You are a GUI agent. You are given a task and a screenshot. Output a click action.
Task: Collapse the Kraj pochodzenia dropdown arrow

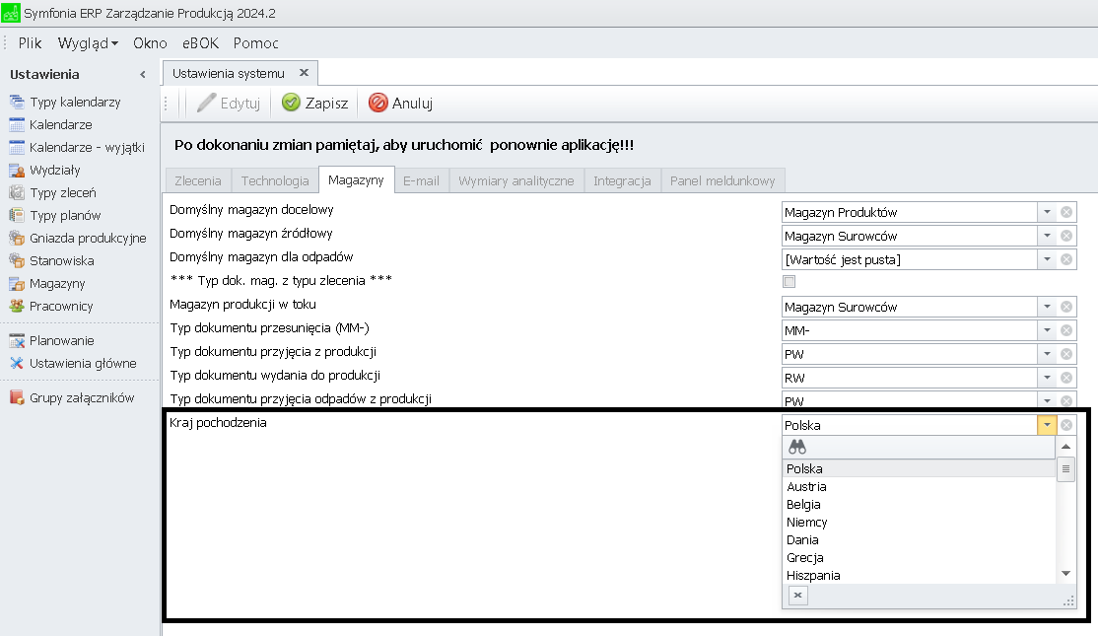point(1046,425)
